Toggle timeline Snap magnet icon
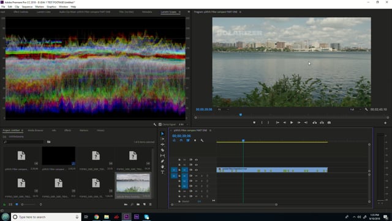The height and width of the screenshot is (221, 392). coord(181,141)
